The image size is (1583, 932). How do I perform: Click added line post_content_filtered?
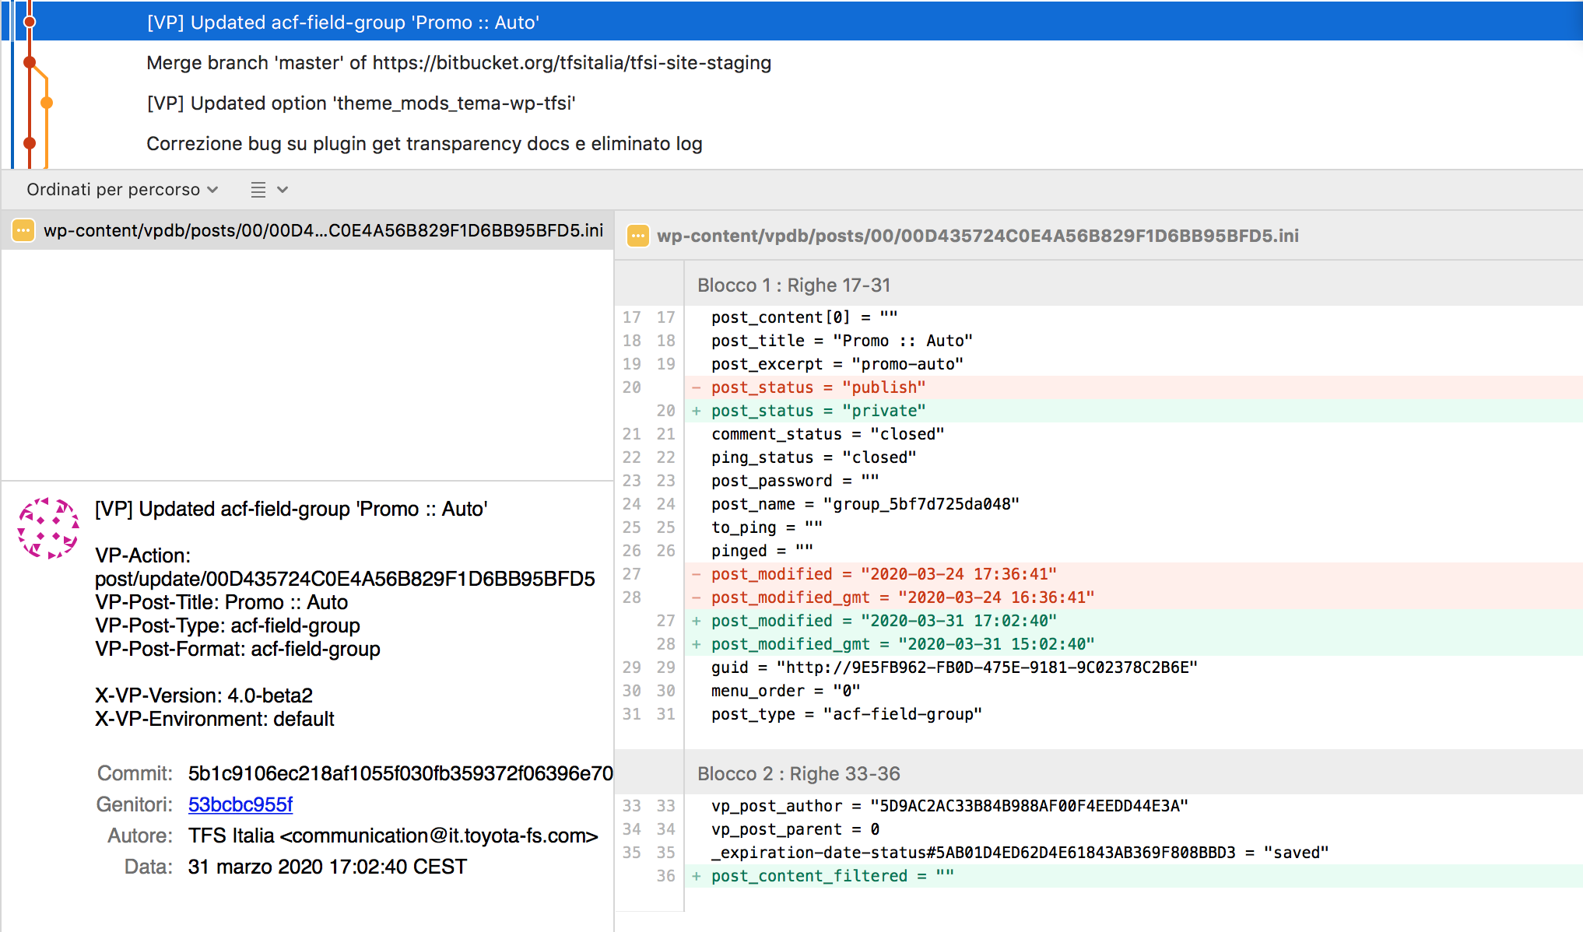click(x=831, y=876)
